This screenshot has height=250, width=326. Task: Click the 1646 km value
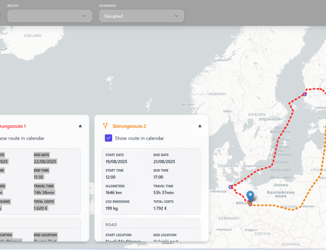113,193
